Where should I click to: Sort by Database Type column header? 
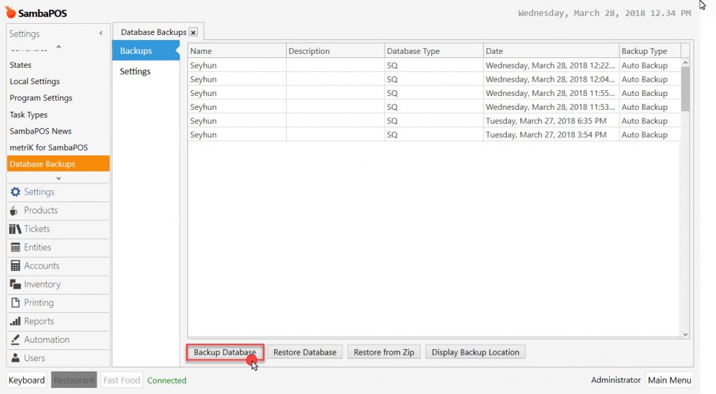(434, 51)
